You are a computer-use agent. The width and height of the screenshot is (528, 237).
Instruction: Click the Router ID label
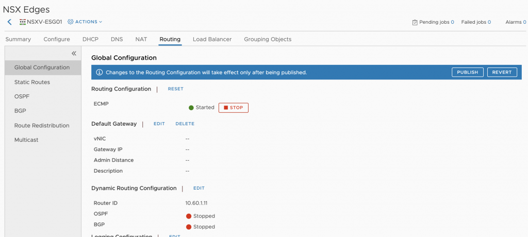point(105,203)
